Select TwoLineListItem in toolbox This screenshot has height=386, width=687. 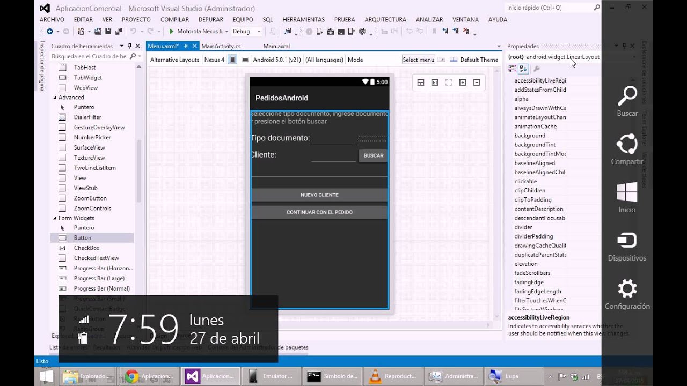coord(94,168)
